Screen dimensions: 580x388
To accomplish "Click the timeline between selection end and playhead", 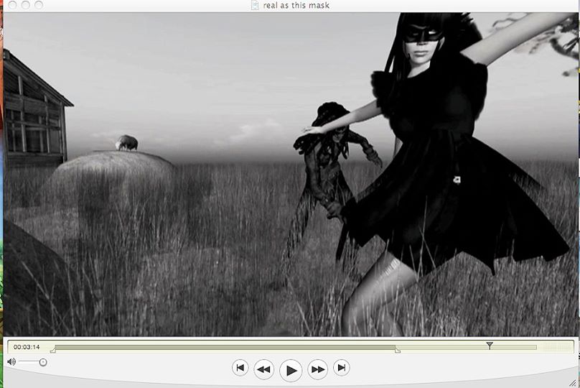I will [441, 347].
